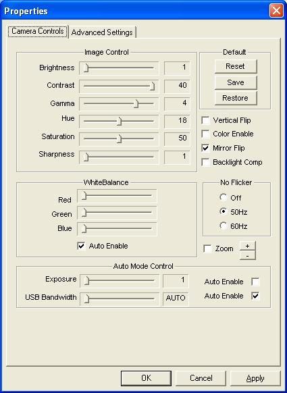Enable Exposure Auto Enable checkbox
The width and height of the screenshot is (287, 393).
tap(255, 282)
